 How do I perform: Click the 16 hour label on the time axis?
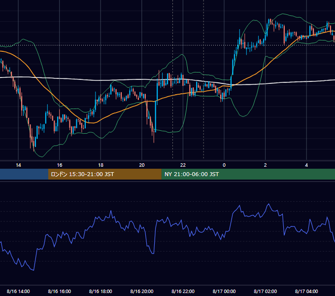pos(60,165)
